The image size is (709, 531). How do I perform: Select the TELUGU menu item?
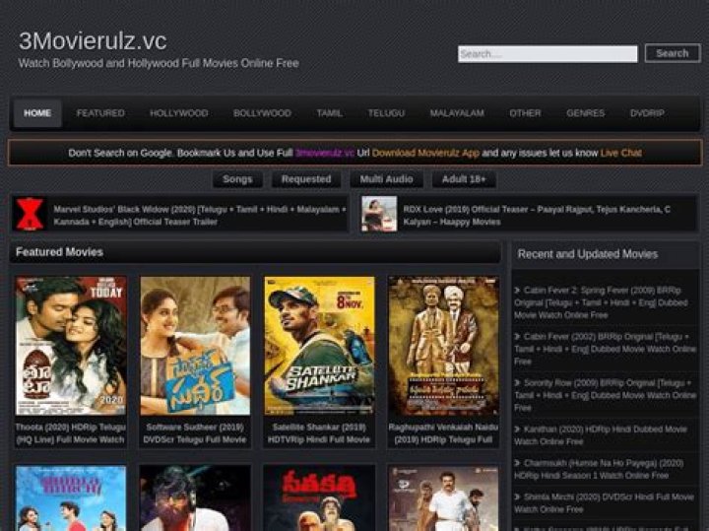(x=386, y=113)
